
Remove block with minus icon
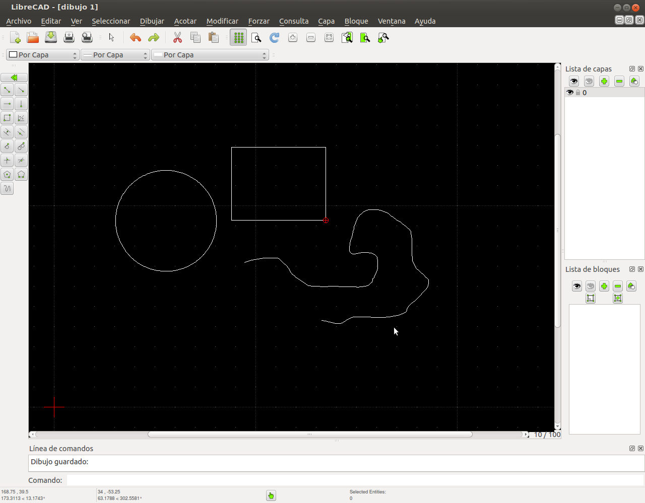[x=618, y=286]
